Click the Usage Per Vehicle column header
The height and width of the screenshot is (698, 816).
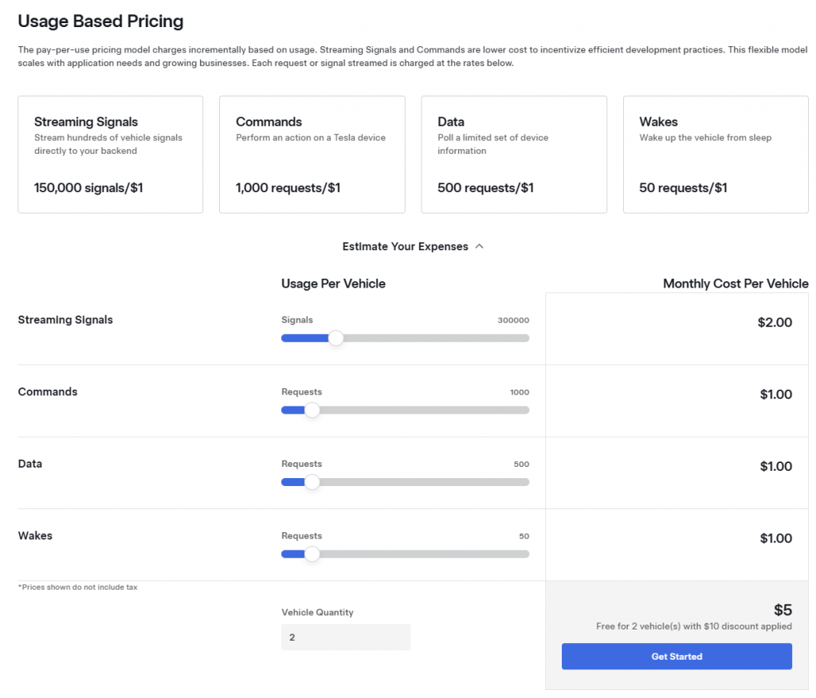[x=333, y=284]
